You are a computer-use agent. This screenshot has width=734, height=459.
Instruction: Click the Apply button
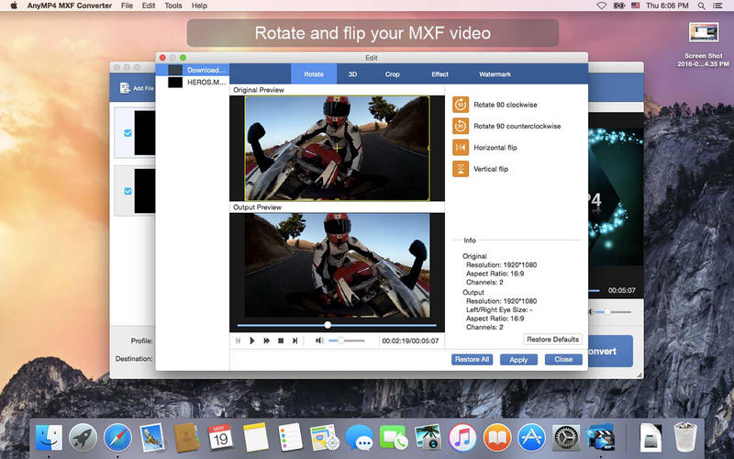tap(518, 360)
